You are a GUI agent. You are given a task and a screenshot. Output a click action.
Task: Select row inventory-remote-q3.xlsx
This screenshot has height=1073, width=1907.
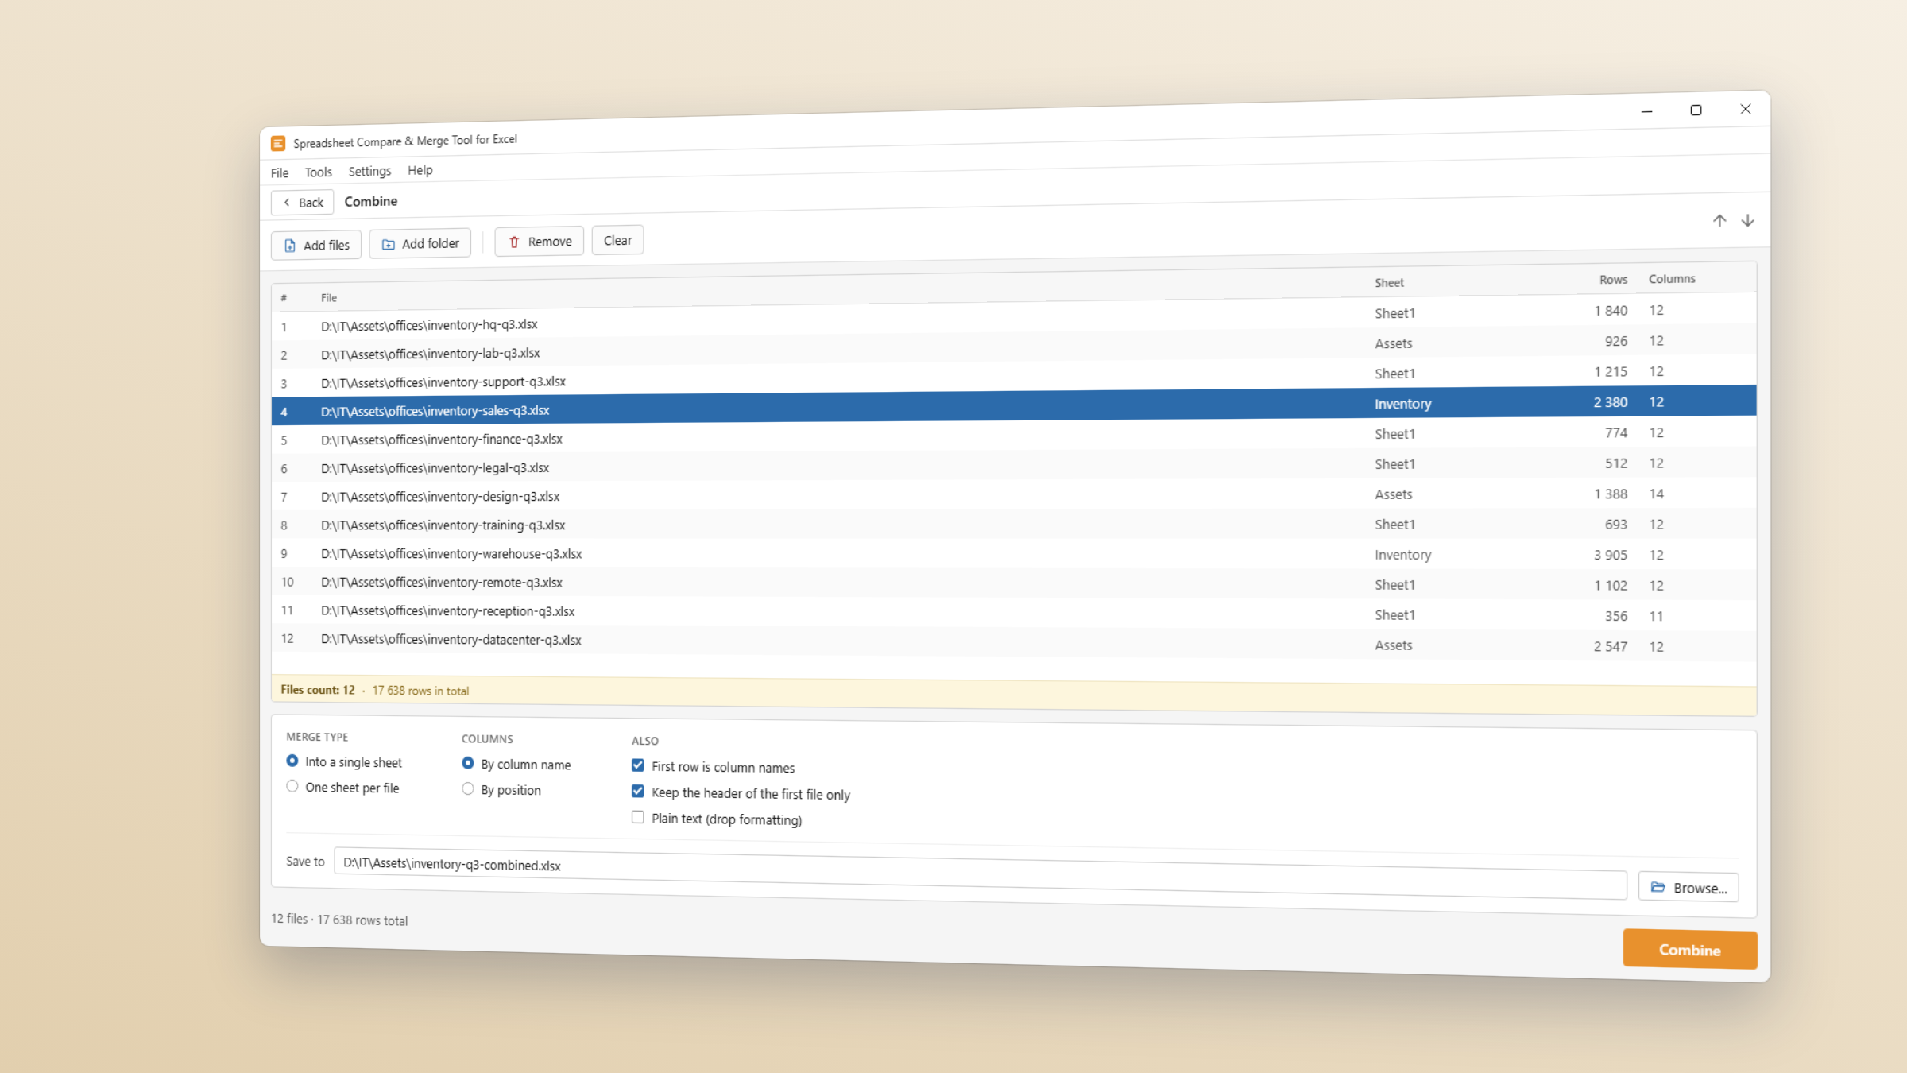1014,583
